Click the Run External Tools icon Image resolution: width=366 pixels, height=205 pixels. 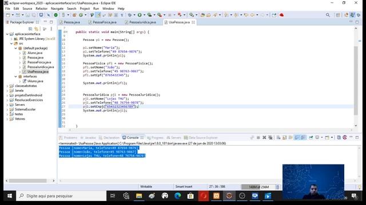[160, 15]
